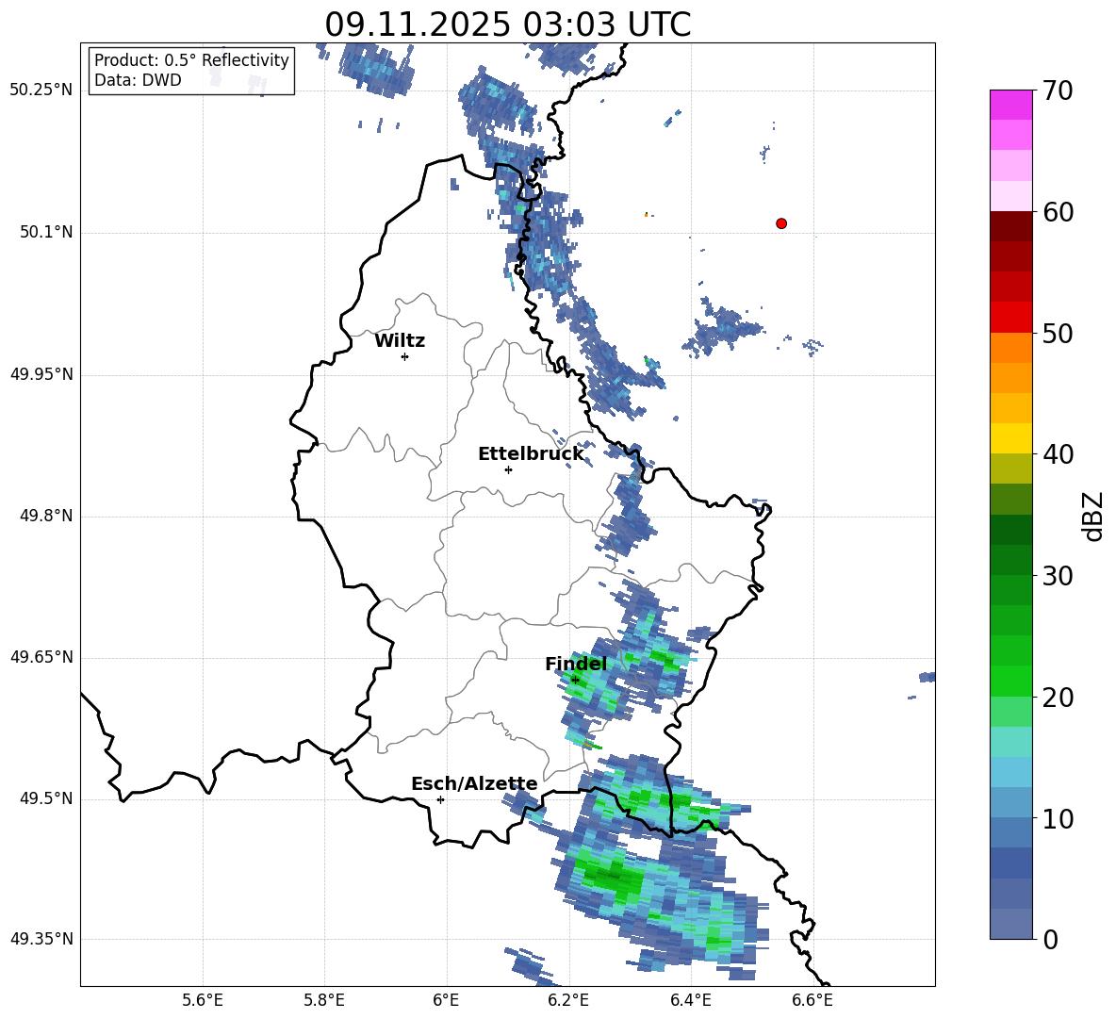Click the magenta top colorbar segment
This screenshot has width=1116, height=1019.
click(x=1010, y=105)
